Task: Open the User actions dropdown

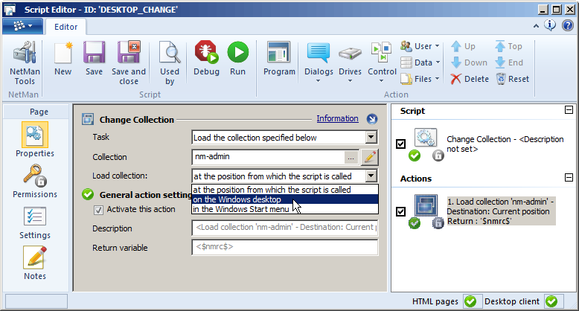Action: 420,46
